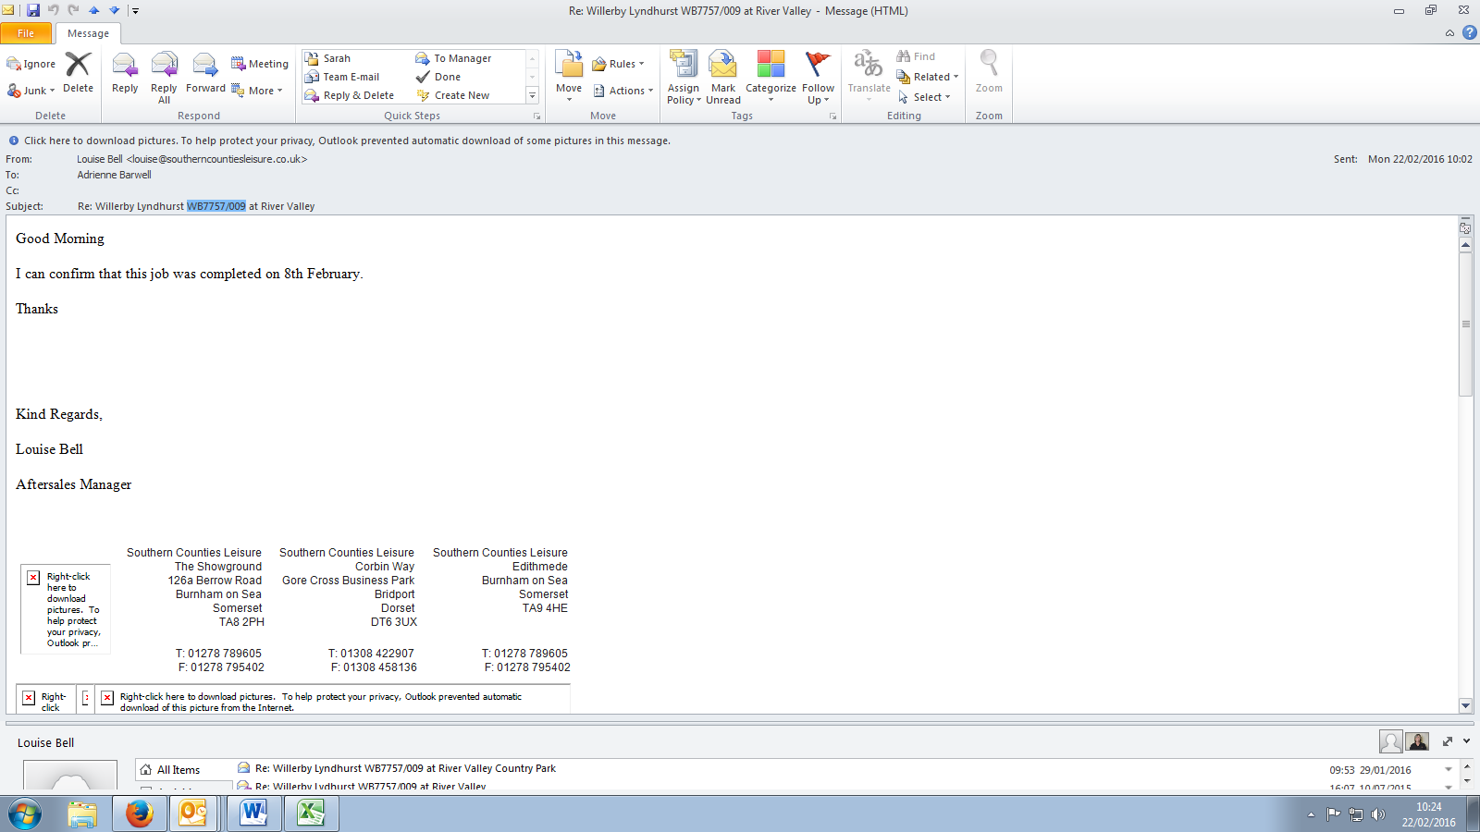The height and width of the screenshot is (832, 1480).
Task: Open Firefox from the taskbar
Action: 139,814
